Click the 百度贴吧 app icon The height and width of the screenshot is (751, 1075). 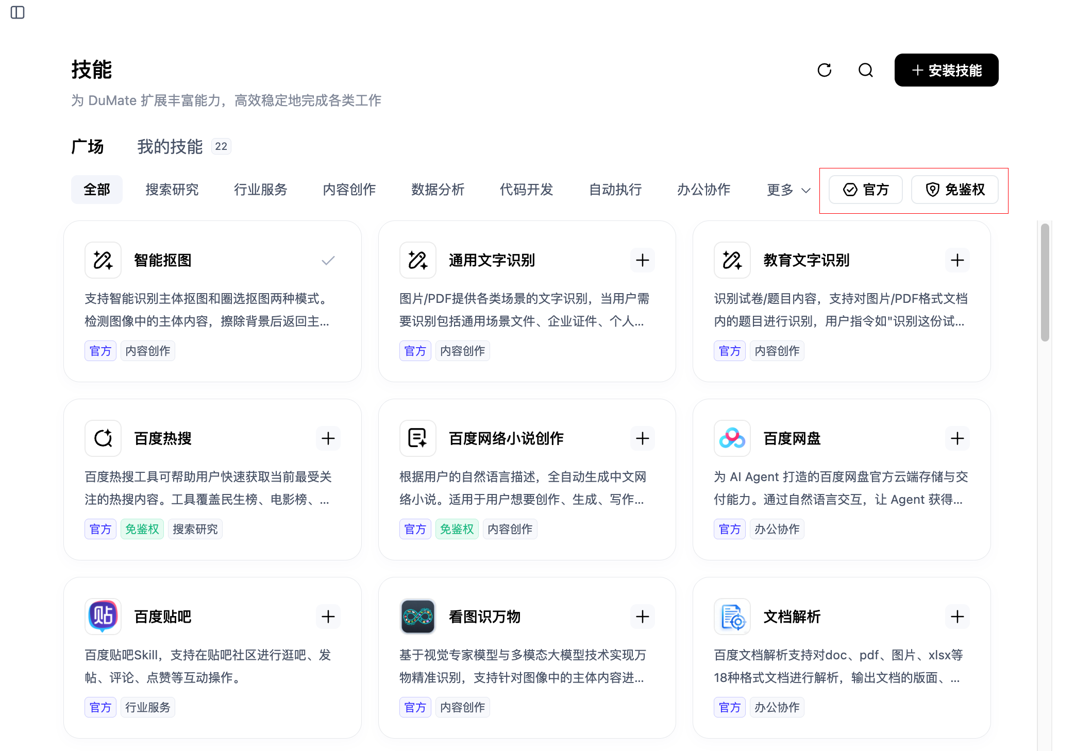tap(103, 617)
